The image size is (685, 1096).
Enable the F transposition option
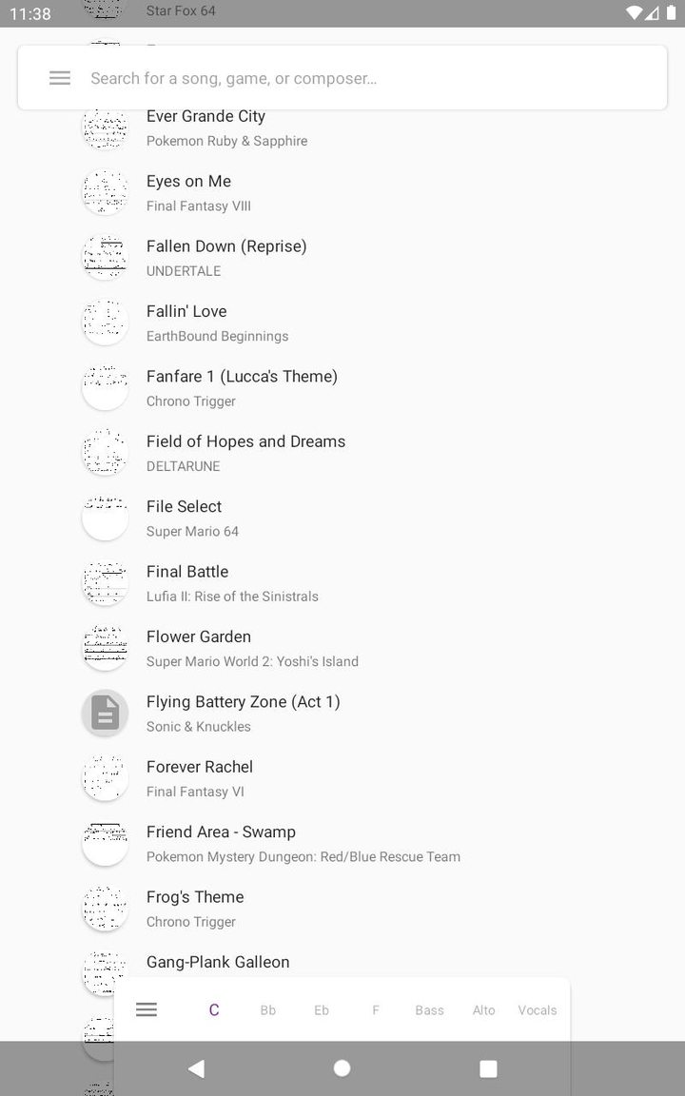(x=375, y=1009)
